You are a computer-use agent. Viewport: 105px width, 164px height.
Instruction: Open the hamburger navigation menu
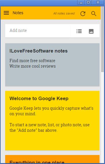6,13
